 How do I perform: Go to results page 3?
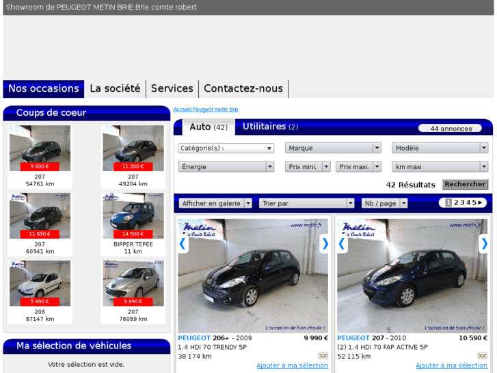click(x=462, y=203)
